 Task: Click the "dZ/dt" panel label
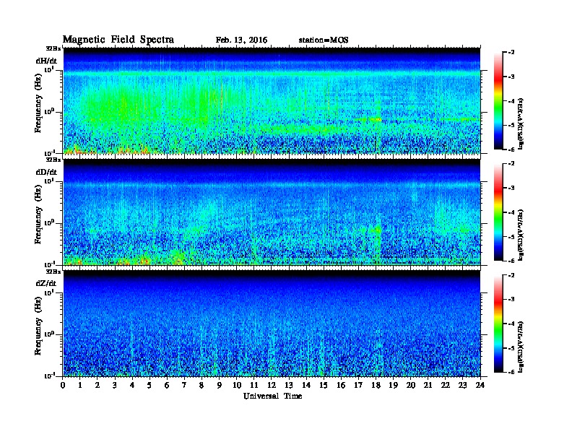pyautogui.click(x=46, y=283)
